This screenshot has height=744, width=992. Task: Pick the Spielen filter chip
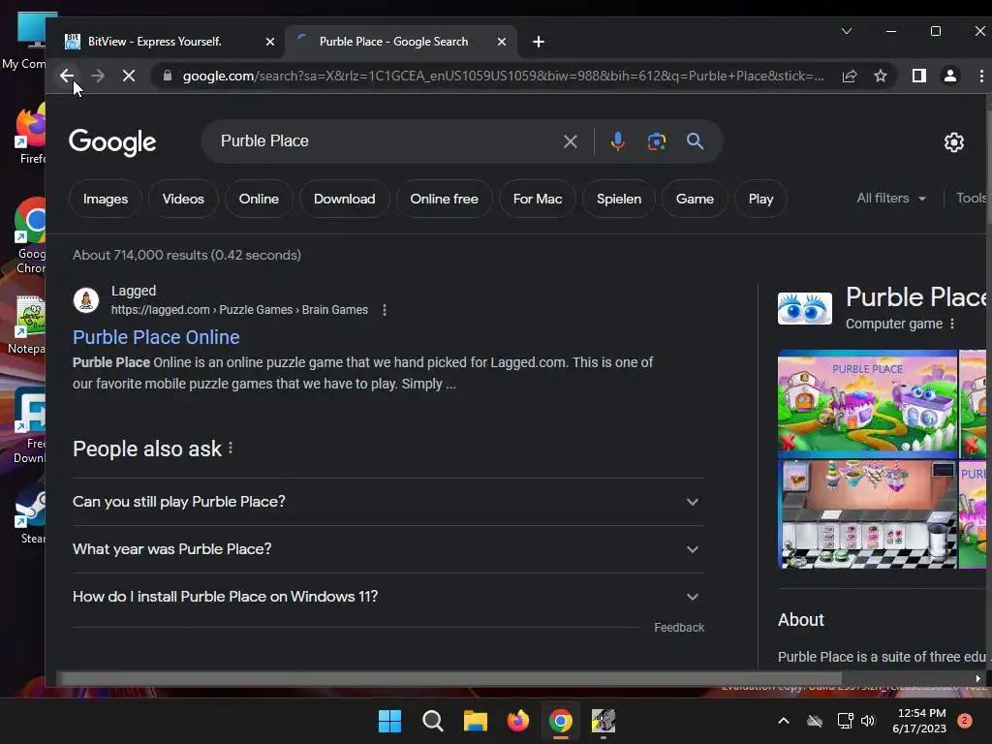(619, 199)
